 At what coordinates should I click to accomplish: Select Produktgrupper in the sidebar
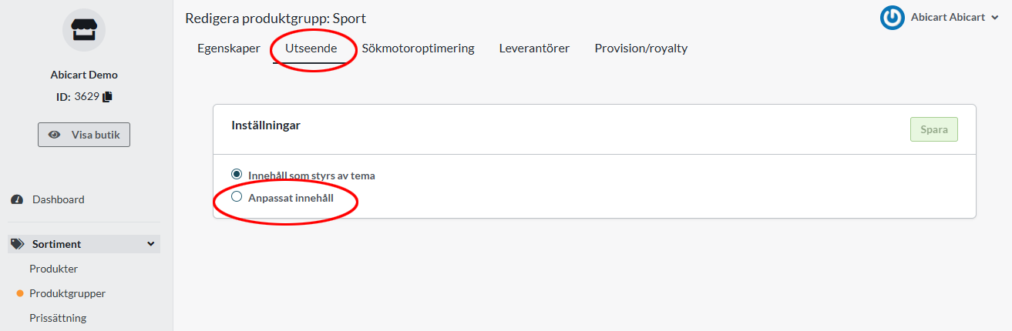(x=67, y=293)
